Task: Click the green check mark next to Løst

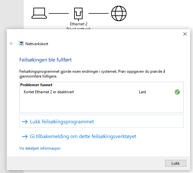Action: click(x=177, y=92)
